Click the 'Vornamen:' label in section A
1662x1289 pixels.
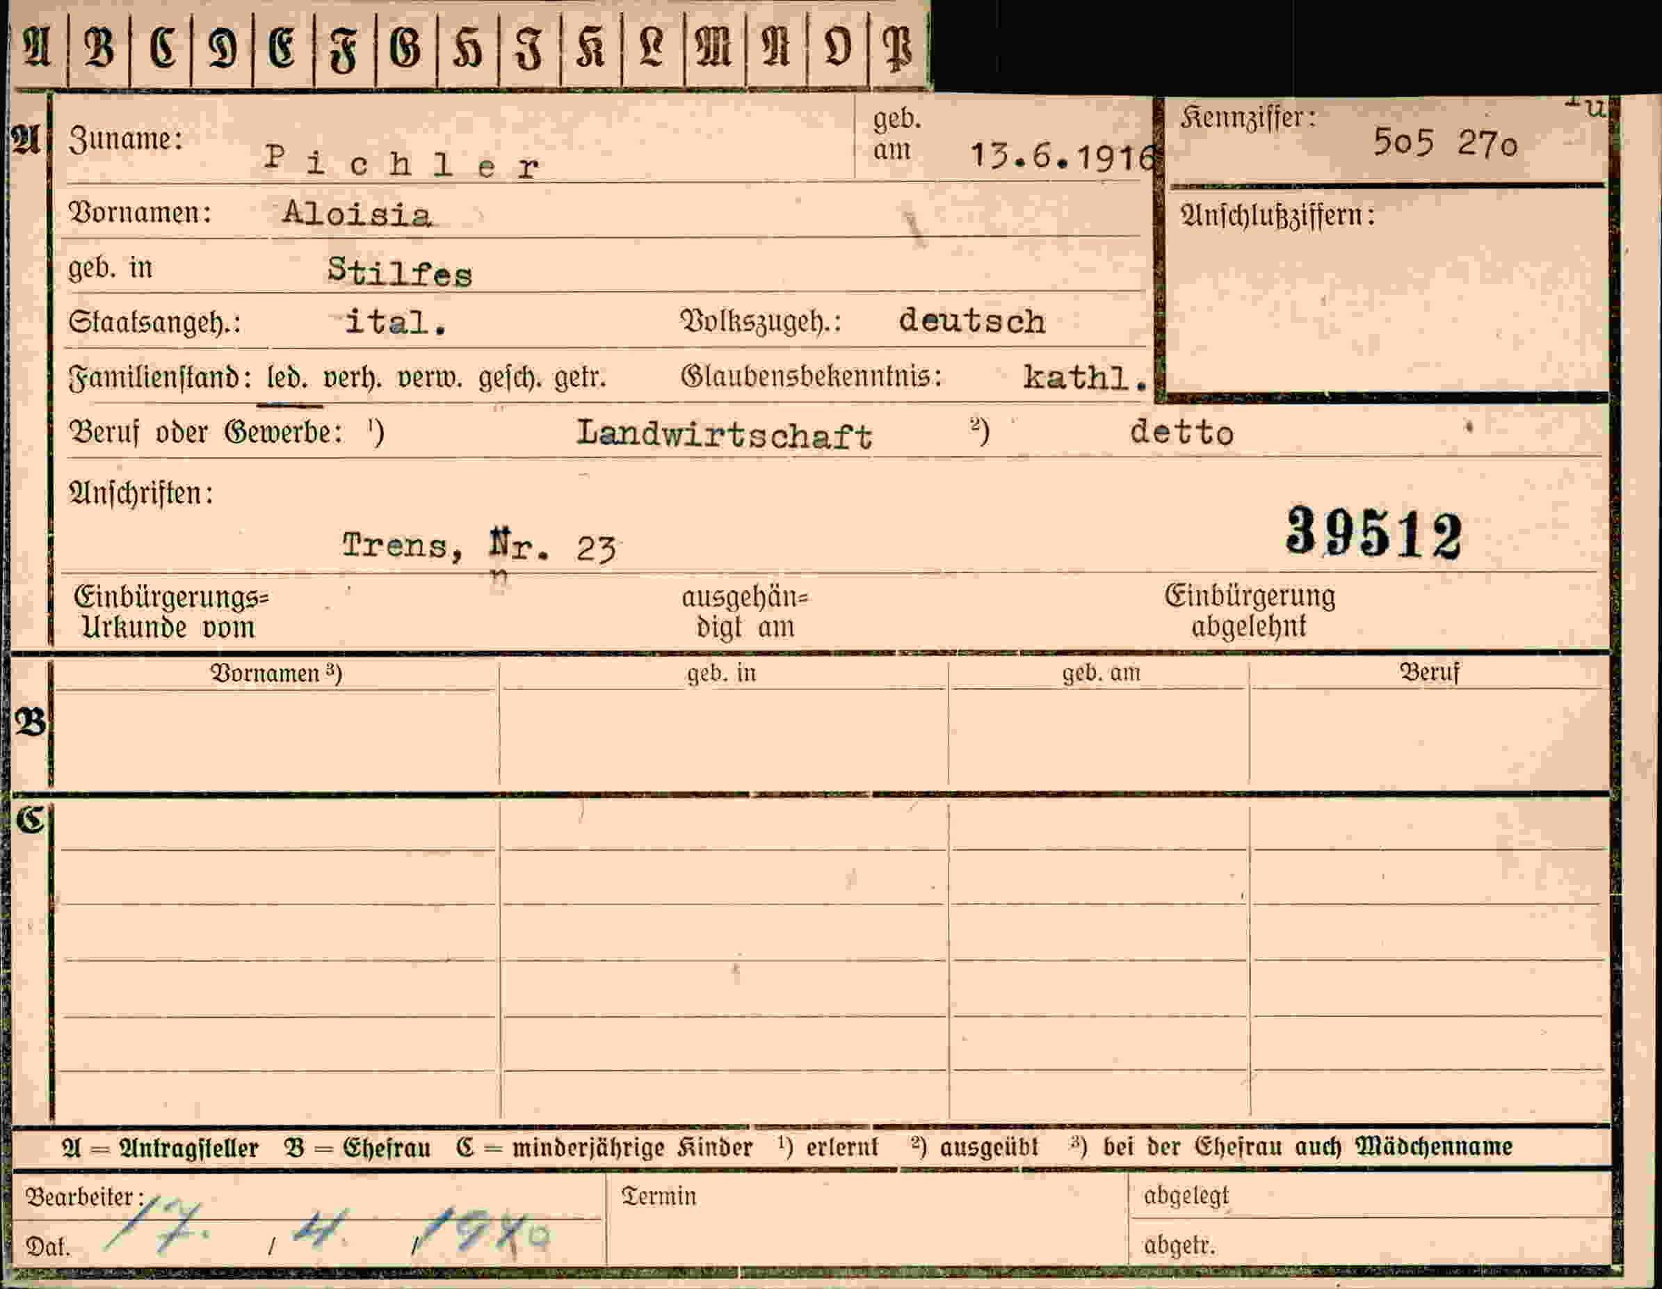pyautogui.click(x=140, y=212)
